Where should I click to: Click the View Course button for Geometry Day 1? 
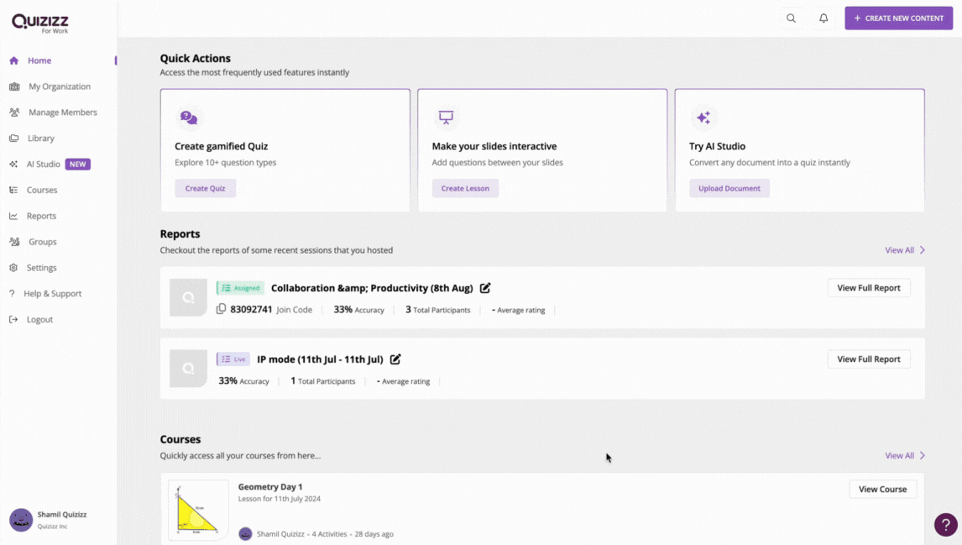[882, 489]
